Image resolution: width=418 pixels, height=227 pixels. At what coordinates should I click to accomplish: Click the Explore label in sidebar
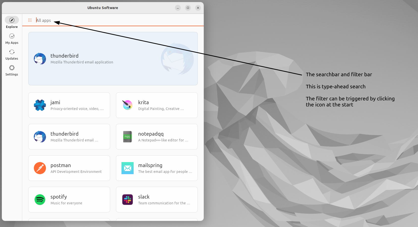coord(12,27)
